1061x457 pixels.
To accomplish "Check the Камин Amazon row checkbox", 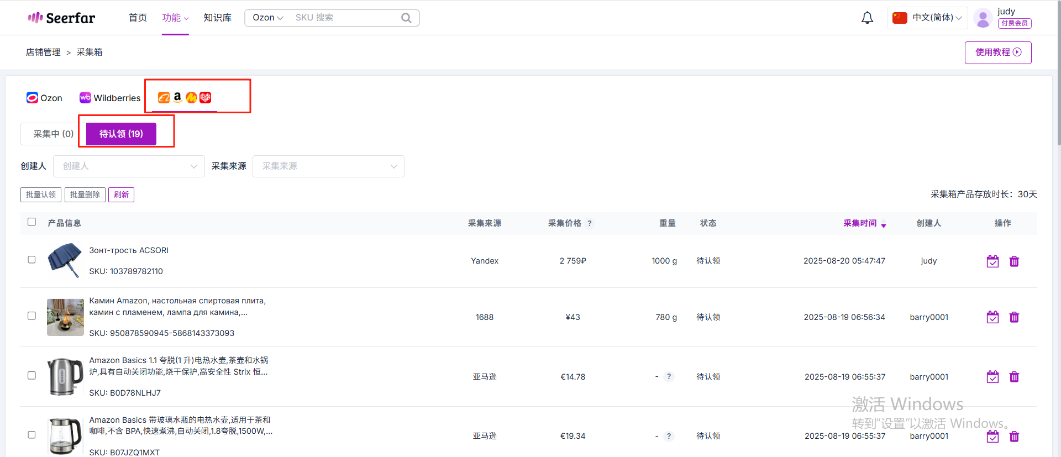I will [x=31, y=316].
